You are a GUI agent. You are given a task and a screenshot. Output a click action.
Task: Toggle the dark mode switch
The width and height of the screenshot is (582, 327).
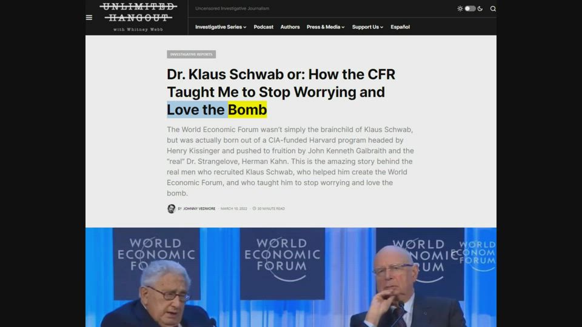tap(470, 8)
